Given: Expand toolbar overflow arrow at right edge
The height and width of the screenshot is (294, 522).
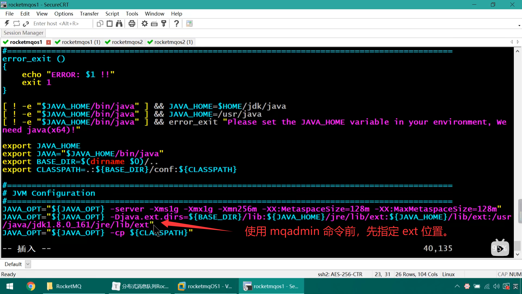Looking at the screenshot, I should tap(519, 26).
